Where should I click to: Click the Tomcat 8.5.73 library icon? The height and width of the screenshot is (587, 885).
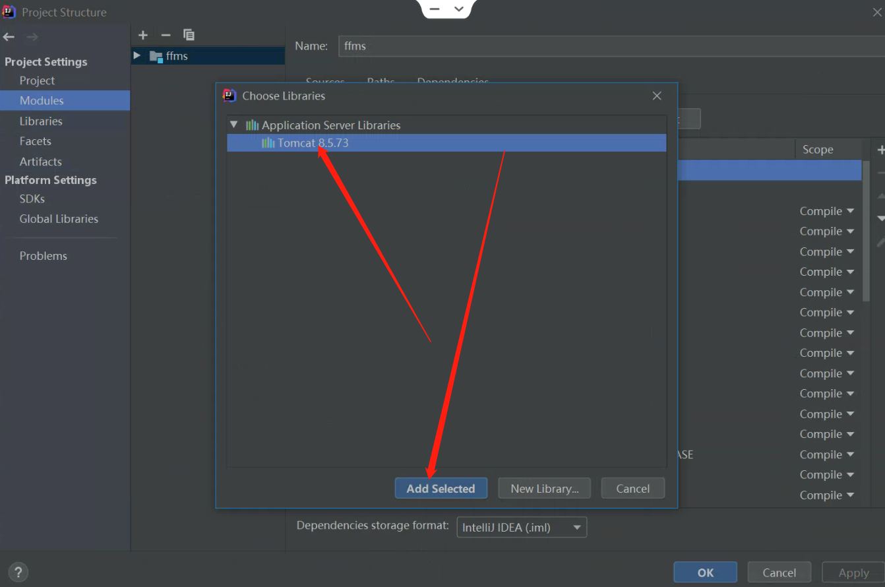pyautogui.click(x=268, y=142)
